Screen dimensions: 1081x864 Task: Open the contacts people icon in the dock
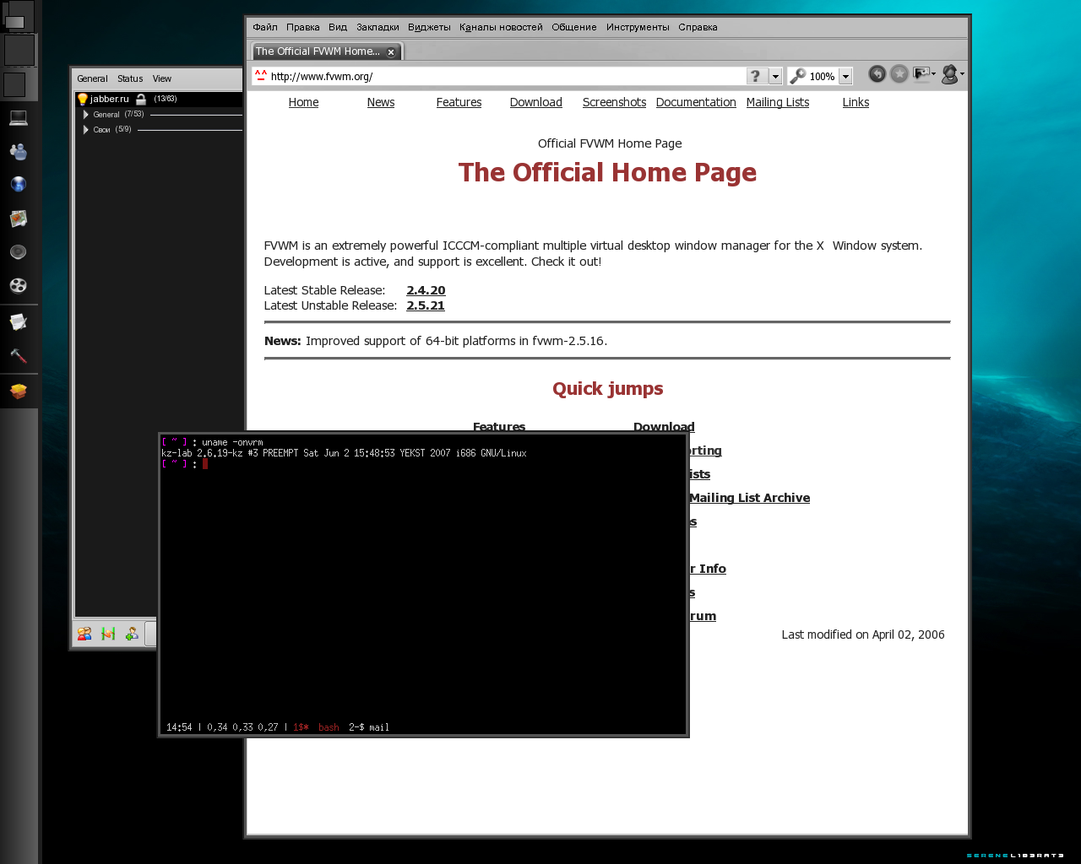pos(19,152)
